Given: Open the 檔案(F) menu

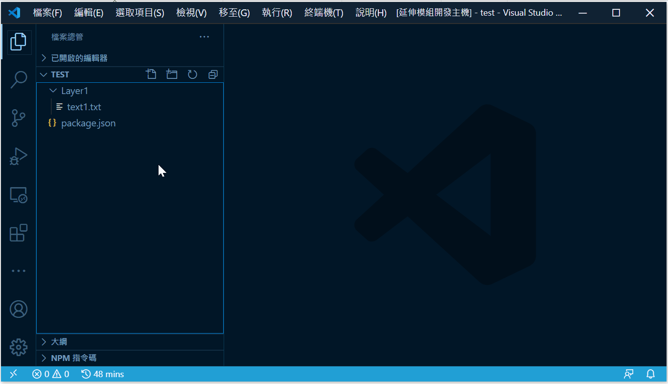Looking at the screenshot, I should pyautogui.click(x=47, y=13).
